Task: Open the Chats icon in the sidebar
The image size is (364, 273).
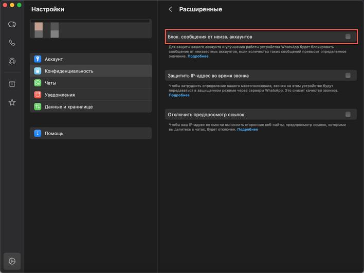Action: tap(12, 24)
